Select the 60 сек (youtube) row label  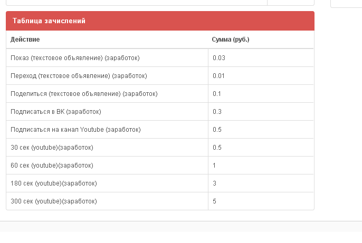(x=52, y=166)
